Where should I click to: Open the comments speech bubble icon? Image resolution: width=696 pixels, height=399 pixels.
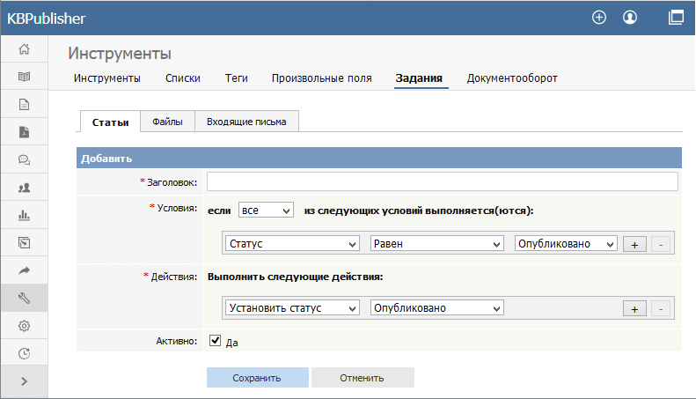(24, 160)
